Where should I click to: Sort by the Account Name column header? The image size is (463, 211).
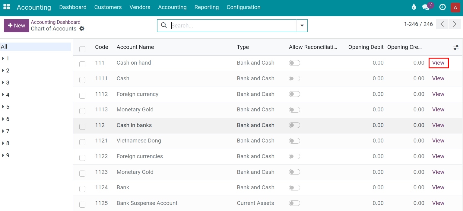coord(135,47)
